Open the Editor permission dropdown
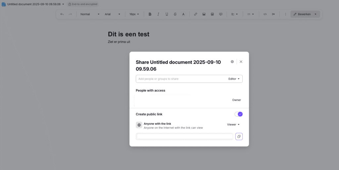Viewport: 339px width, 170px height. (x=234, y=79)
